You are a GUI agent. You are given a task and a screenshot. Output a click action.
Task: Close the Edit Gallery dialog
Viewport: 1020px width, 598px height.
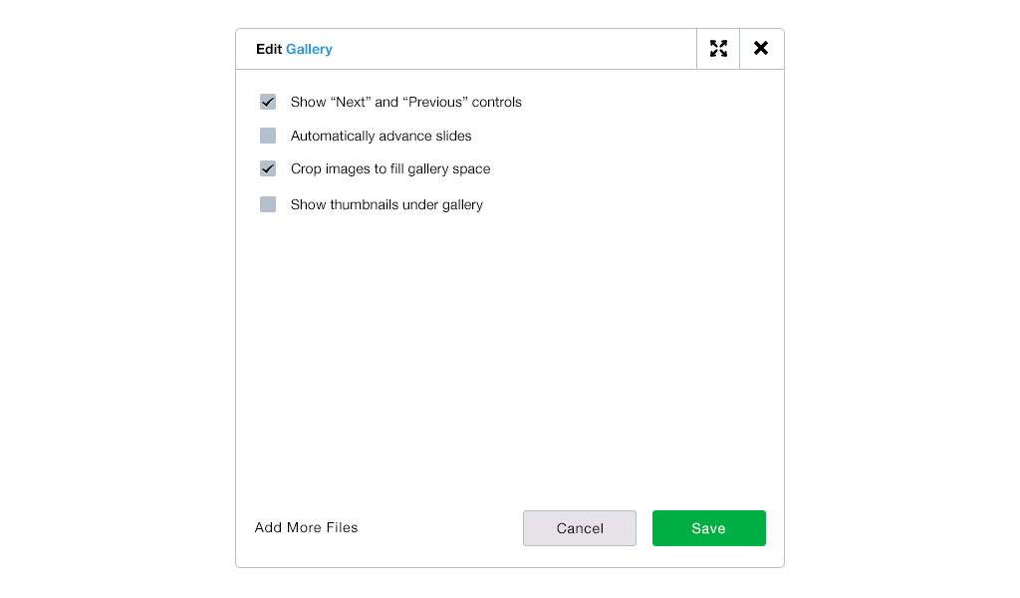click(x=761, y=49)
